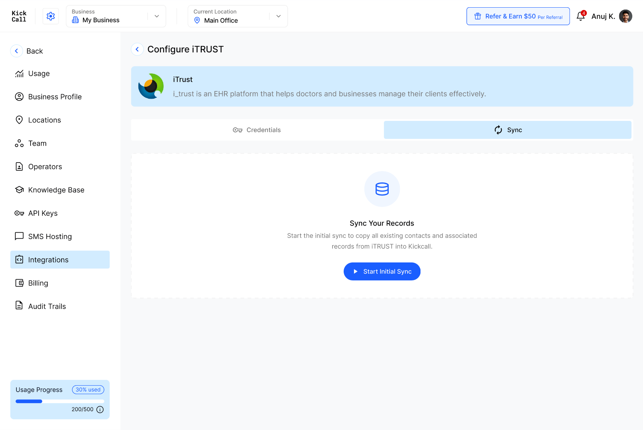Click the Usage Progress bar
Viewport: 643px width, 430px height.
click(x=60, y=401)
